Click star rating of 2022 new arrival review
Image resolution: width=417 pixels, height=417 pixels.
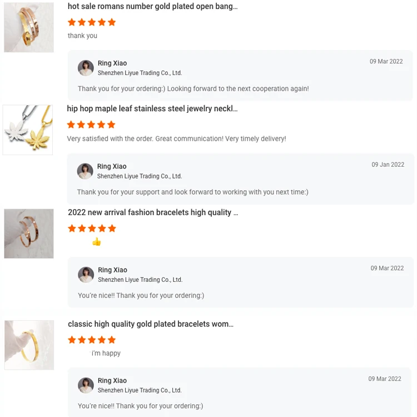92,229
